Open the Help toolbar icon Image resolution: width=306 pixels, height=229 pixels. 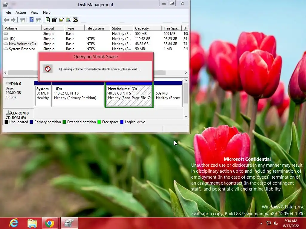31,20
